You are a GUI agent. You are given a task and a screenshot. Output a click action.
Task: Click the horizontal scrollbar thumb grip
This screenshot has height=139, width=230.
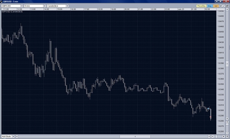(135, 136)
